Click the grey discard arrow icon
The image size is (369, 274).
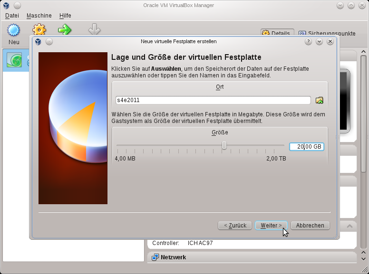pos(94,29)
